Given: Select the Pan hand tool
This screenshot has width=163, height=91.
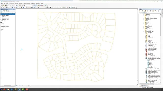Looking at the screenshot, I should 5,8.
